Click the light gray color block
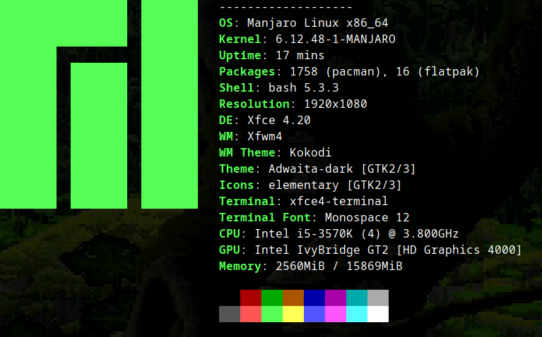Screen dimensions: 542x337 pos(378,298)
